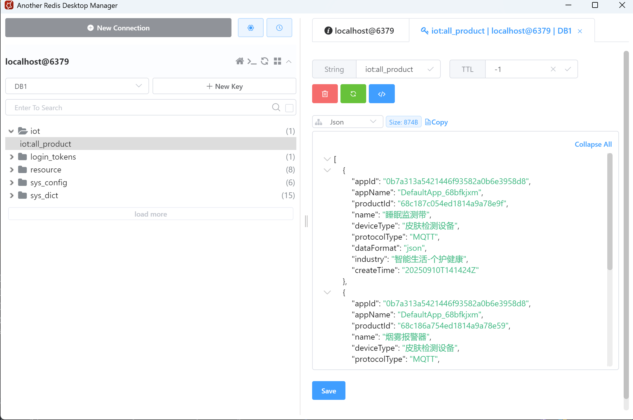
Task: Click the localhost@6379 connection title
Action: [37, 61]
